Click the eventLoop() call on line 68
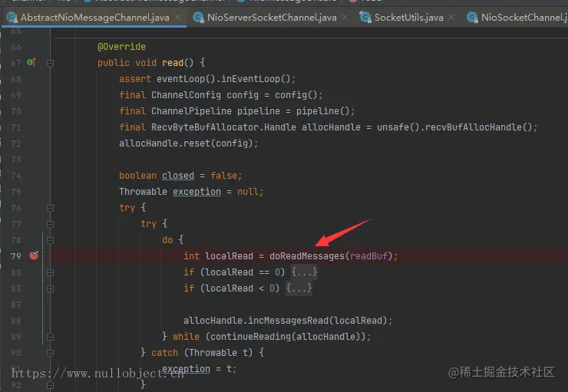This screenshot has height=392, width=568. pos(187,79)
